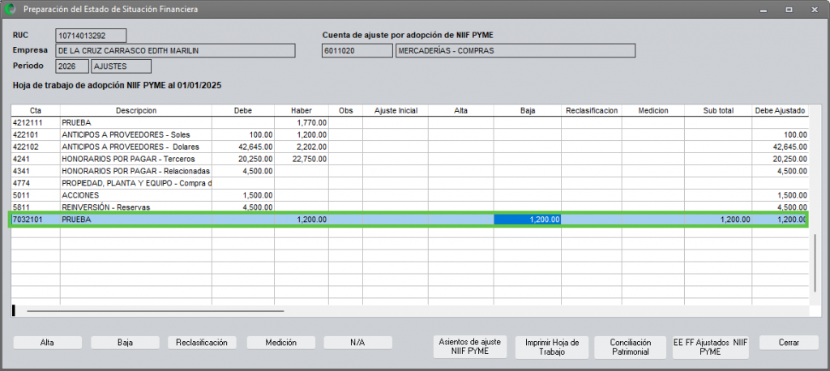Click the MERCADERÍAS - COMPRAS field

pyautogui.click(x=515, y=51)
